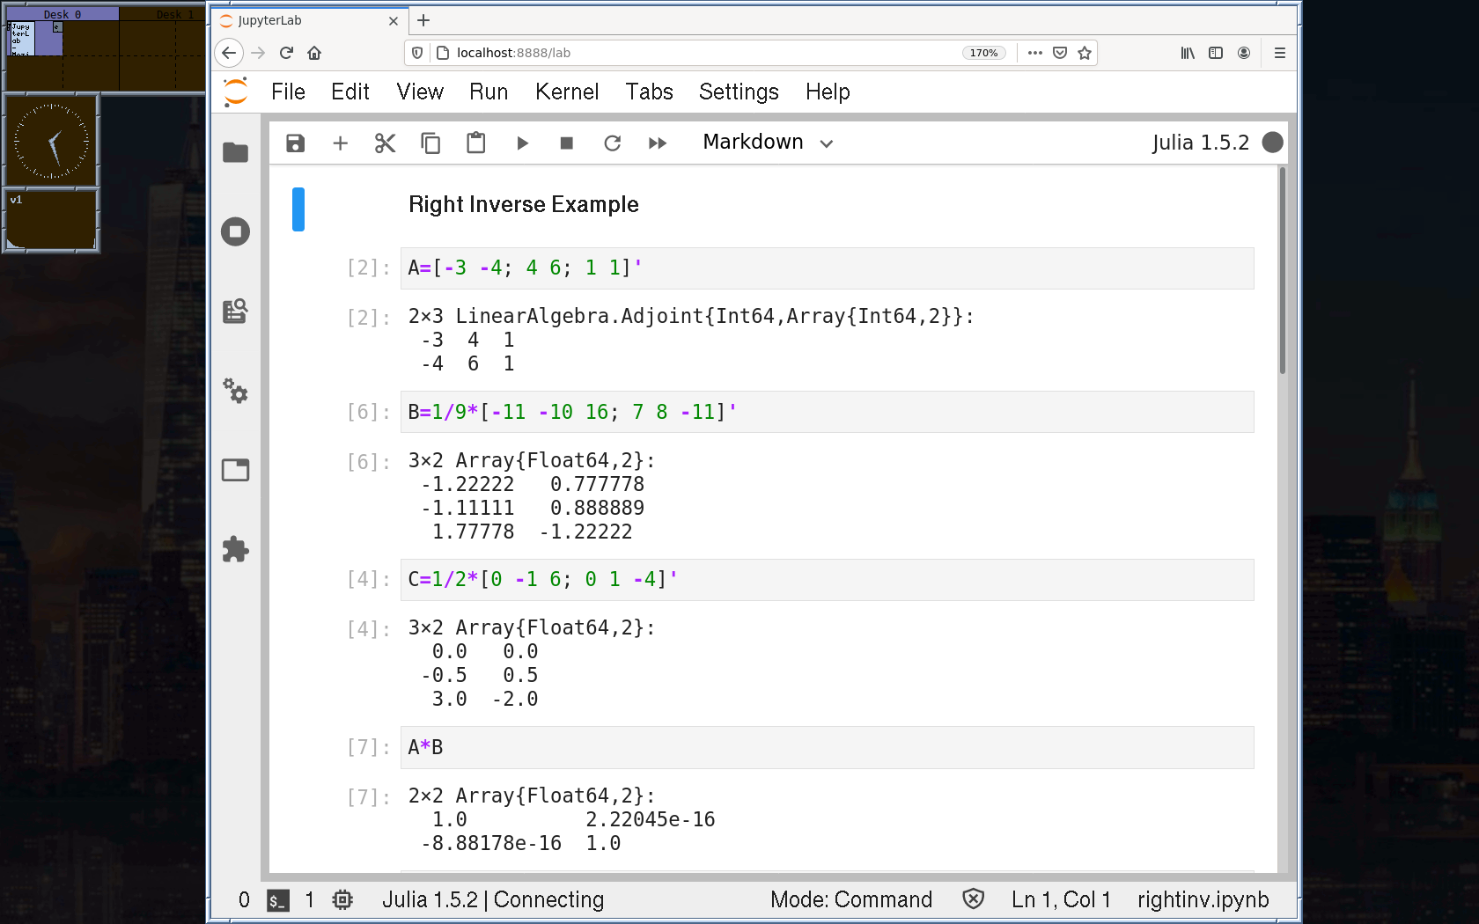Expand the Markdown cell type dropdown
This screenshot has width=1479, height=924.
point(768,143)
